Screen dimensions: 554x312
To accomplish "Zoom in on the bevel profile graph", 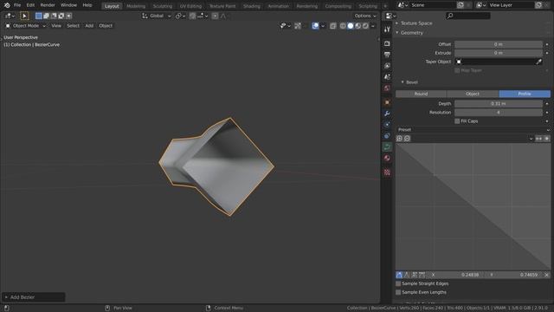I will pos(400,139).
